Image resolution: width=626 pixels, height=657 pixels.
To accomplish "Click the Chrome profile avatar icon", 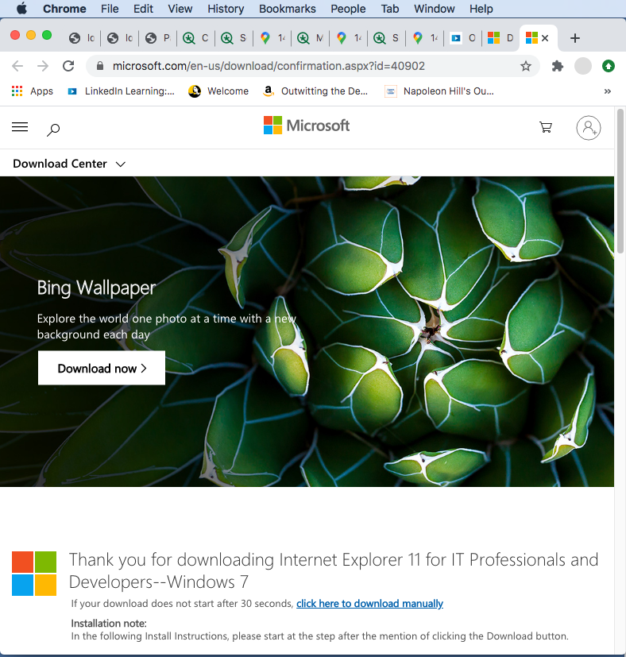I will 583,66.
